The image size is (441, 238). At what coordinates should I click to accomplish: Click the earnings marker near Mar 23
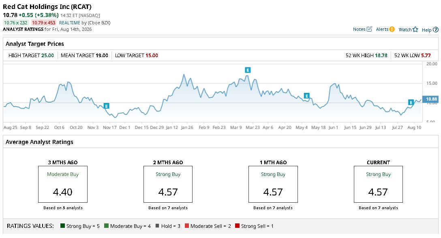(x=248, y=70)
